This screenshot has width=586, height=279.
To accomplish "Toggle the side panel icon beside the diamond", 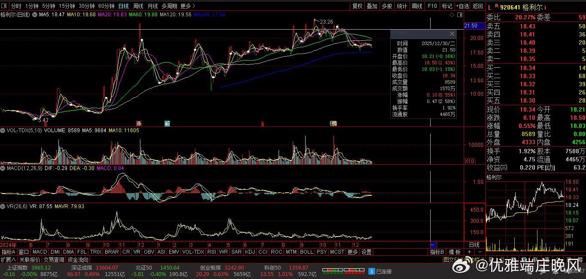I will (x=460, y=15).
